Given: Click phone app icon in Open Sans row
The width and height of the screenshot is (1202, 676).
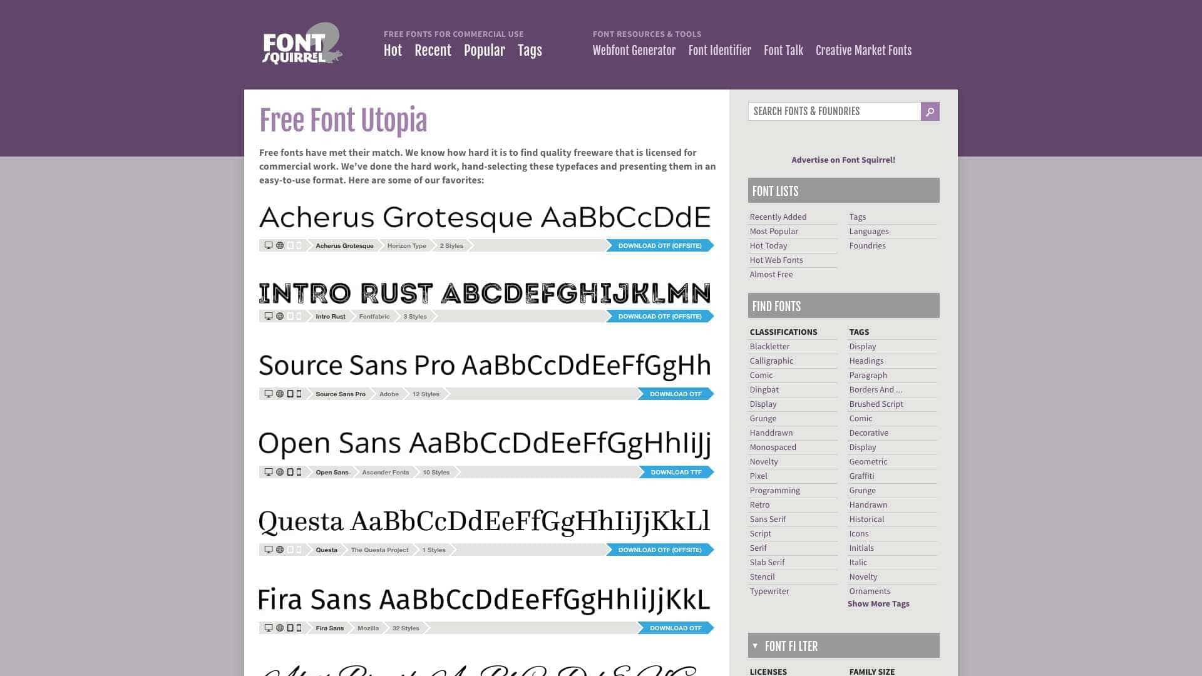Looking at the screenshot, I should 299,472.
